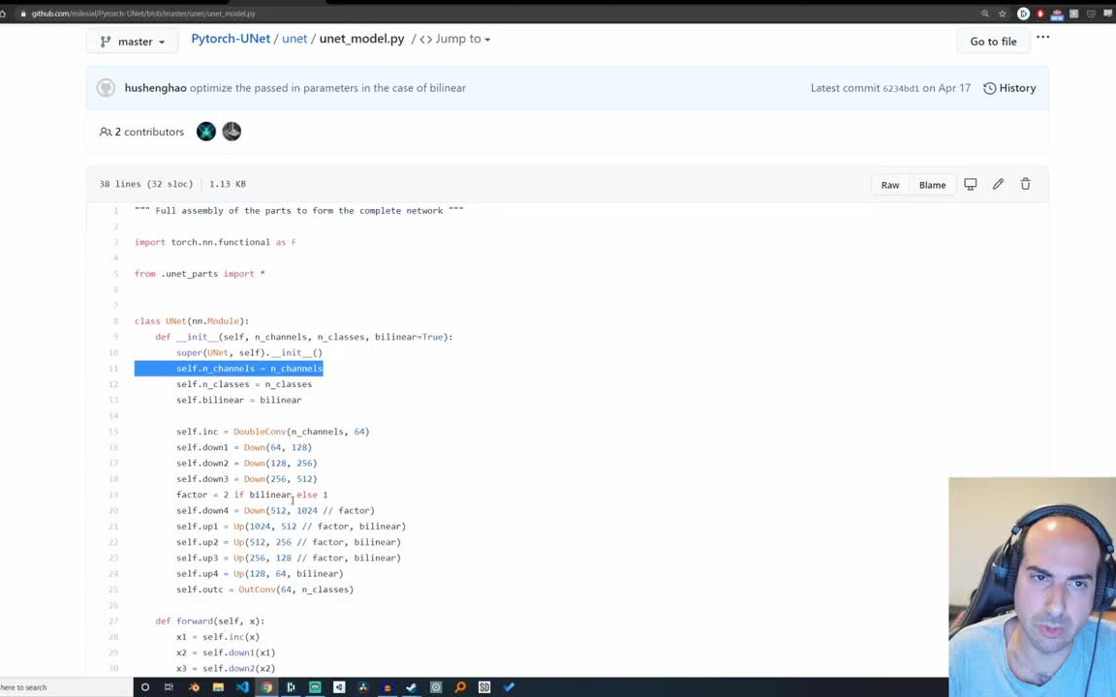Open the unet folder breadcrumb
Viewport: 1116px width, 697px height.
click(294, 39)
